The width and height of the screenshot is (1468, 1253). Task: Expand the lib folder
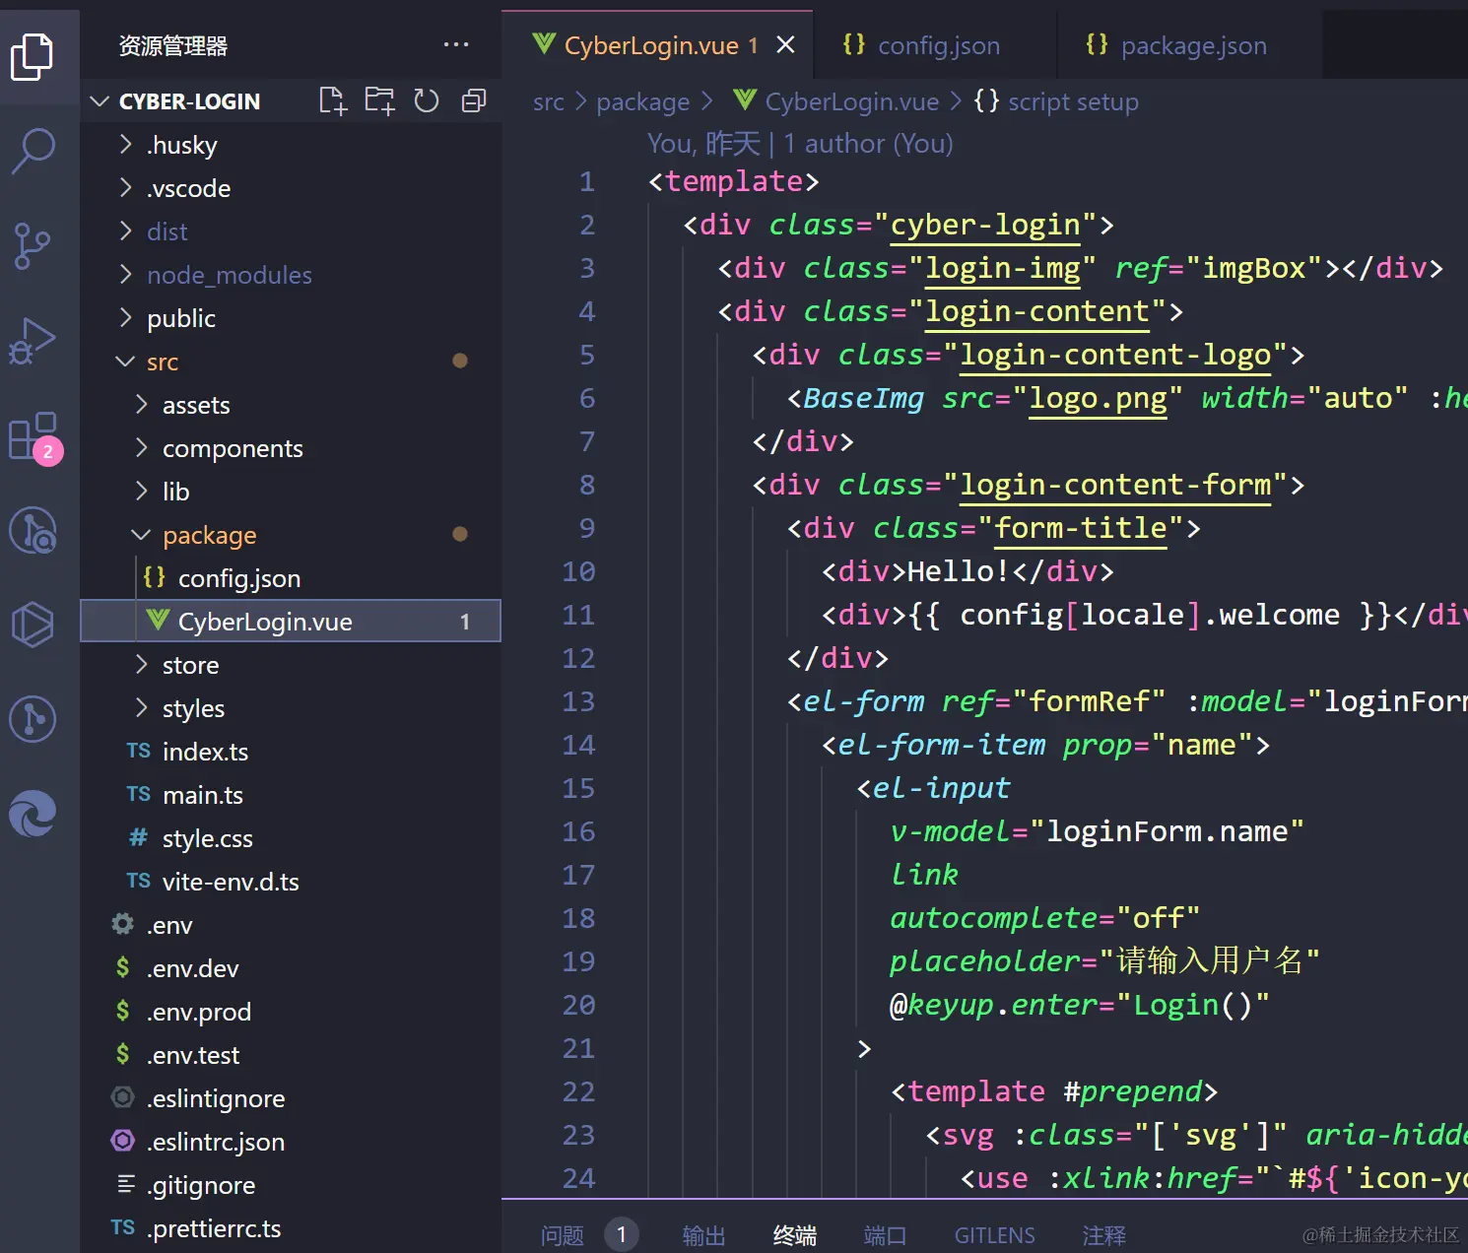click(x=291, y=492)
